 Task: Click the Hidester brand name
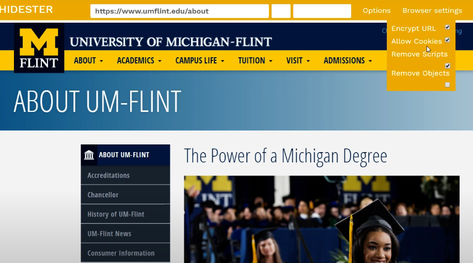[x=26, y=10]
